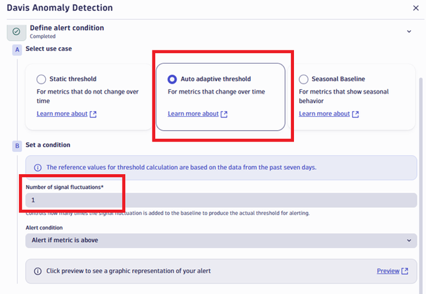
Task: Select the Static threshold radio button
Action: tap(41, 79)
